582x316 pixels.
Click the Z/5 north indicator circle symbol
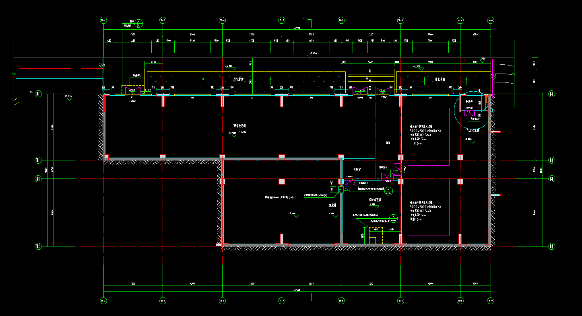click(138, 23)
